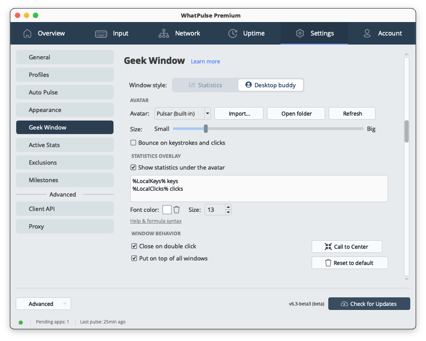426x341 pixels.
Task: Click the Import... avatar button
Action: point(239,113)
